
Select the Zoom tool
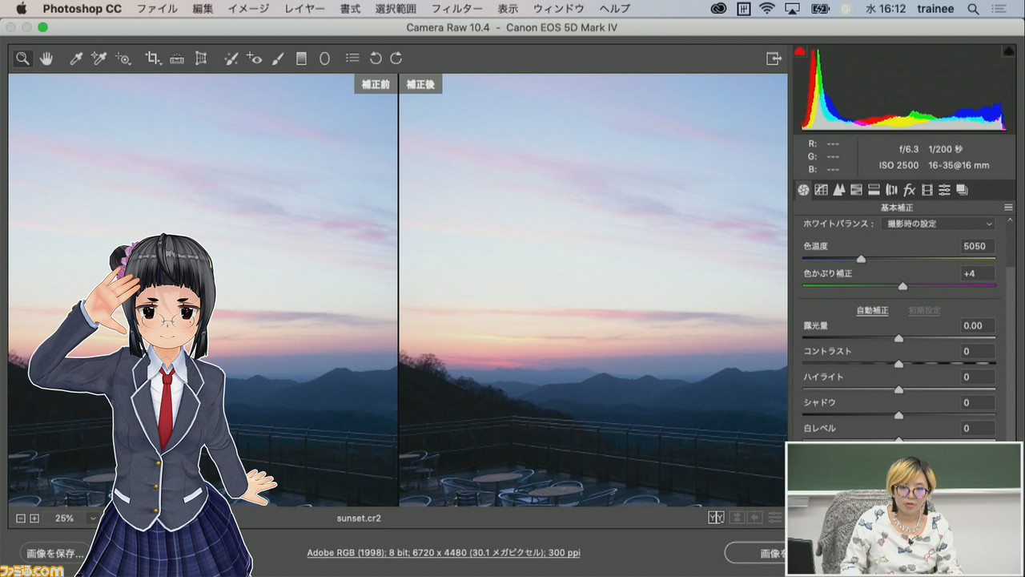point(22,59)
